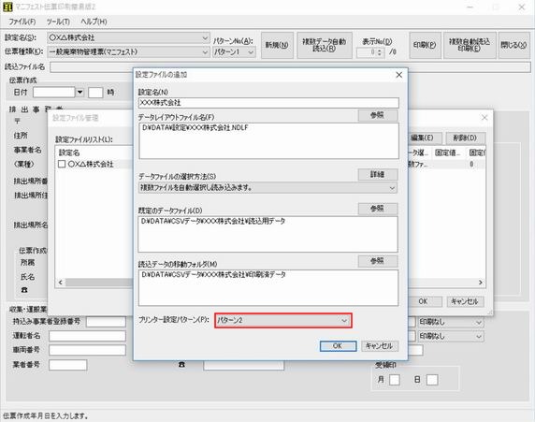Screen dimensions: 535x422
Task: Close the 設定ファイル管理 dialog with X
Action: [x=484, y=118]
